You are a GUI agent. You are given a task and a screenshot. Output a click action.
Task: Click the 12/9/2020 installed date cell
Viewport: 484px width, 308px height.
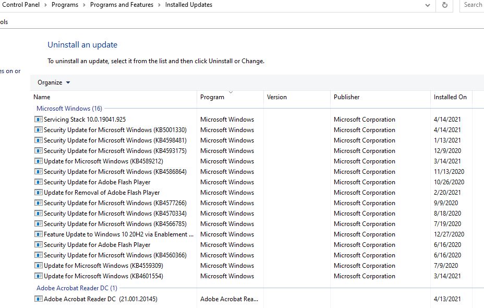click(447, 151)
